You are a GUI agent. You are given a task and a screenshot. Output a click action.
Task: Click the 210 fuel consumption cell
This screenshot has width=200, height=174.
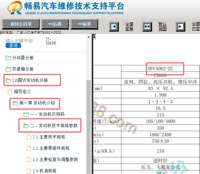click(x=160, y=151)
